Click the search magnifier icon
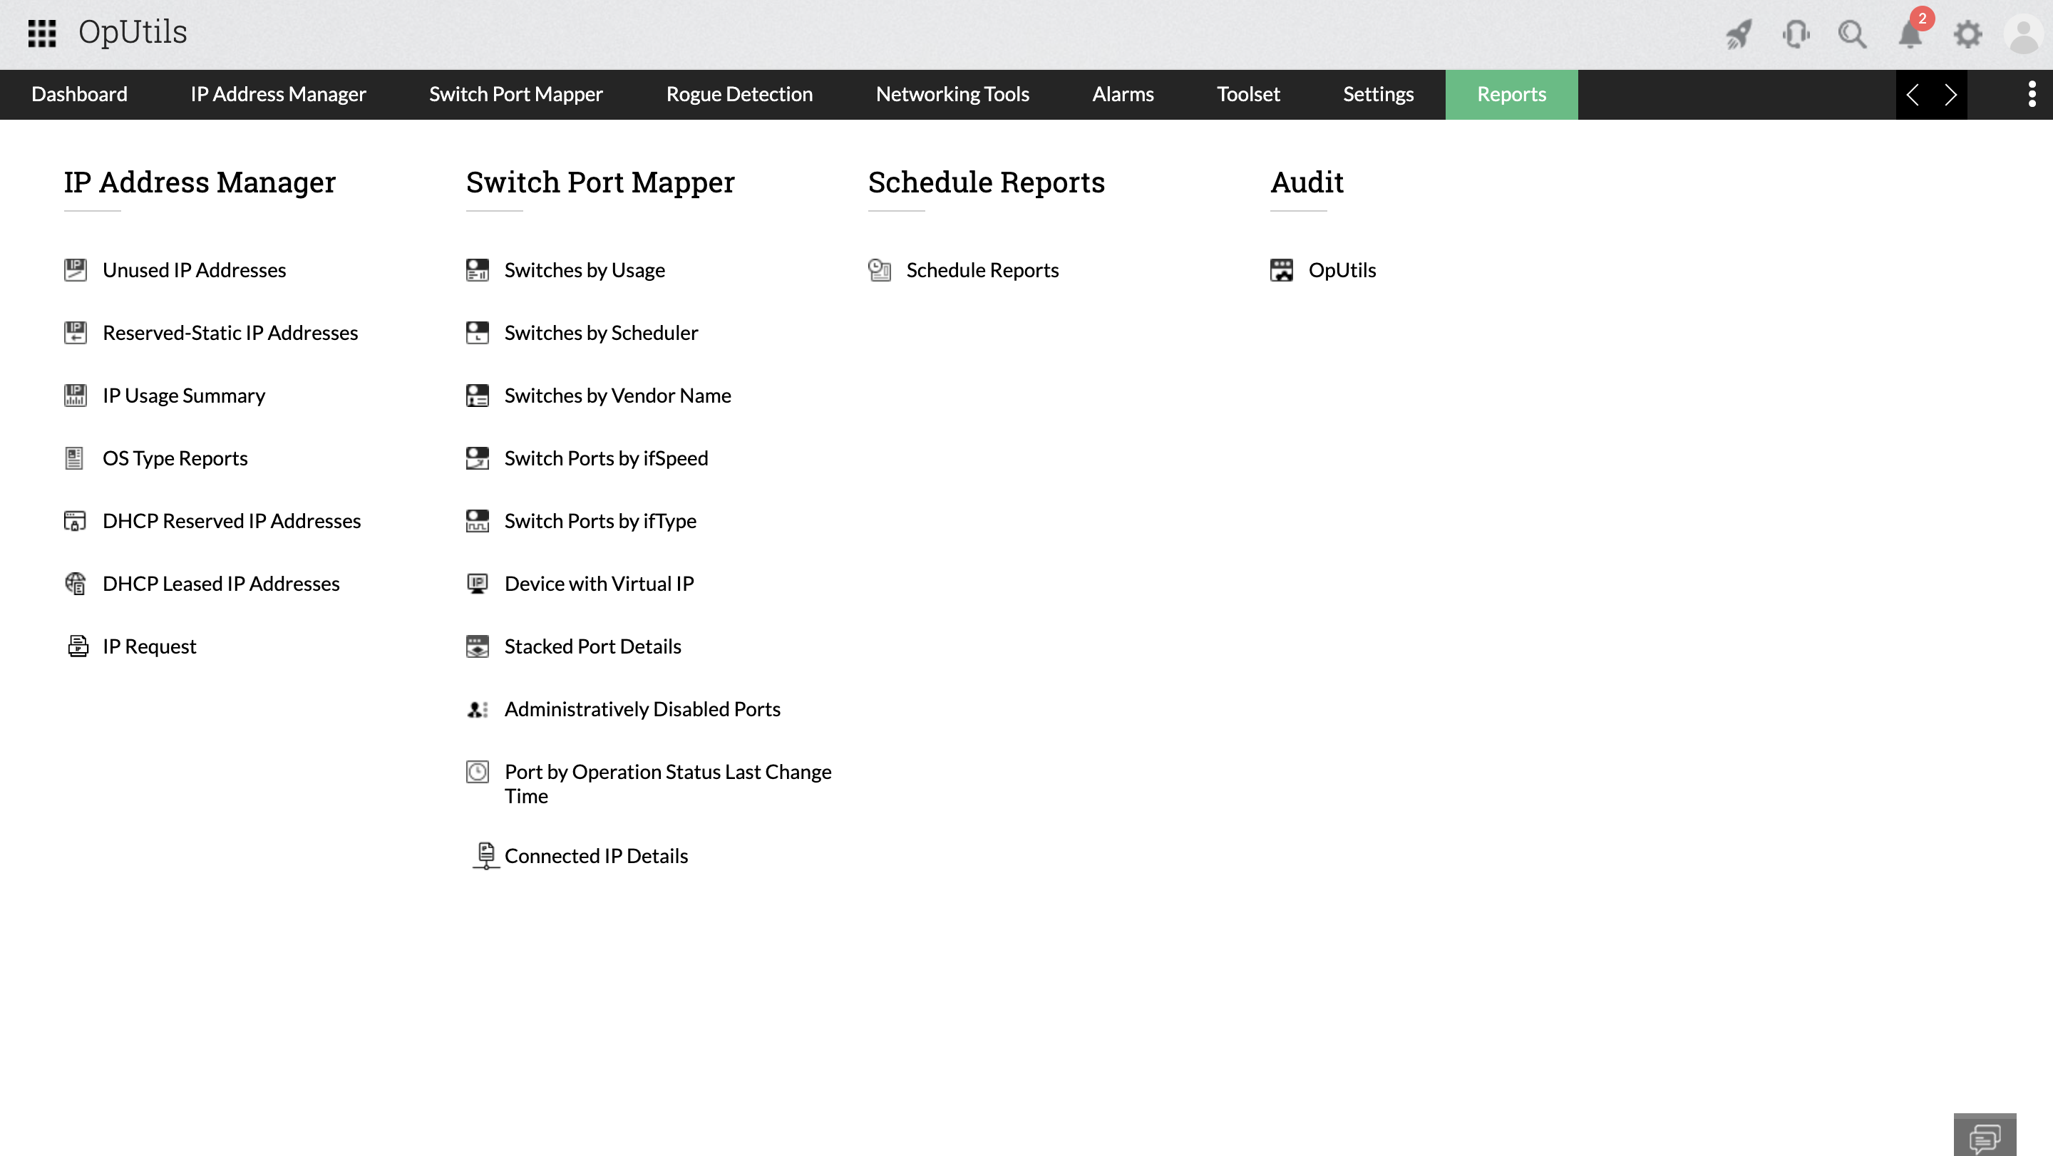2053x1156 pixels. 1853,32
